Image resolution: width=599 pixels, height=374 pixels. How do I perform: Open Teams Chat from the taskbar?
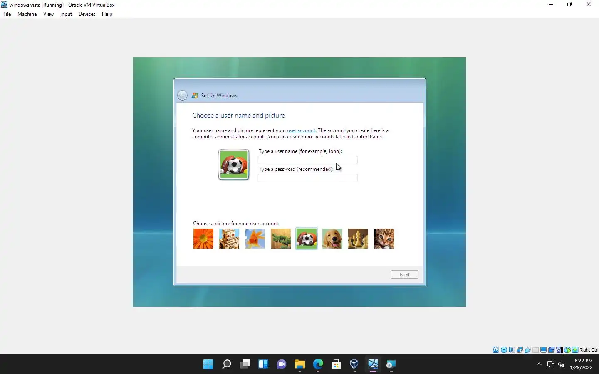(281, 364)
